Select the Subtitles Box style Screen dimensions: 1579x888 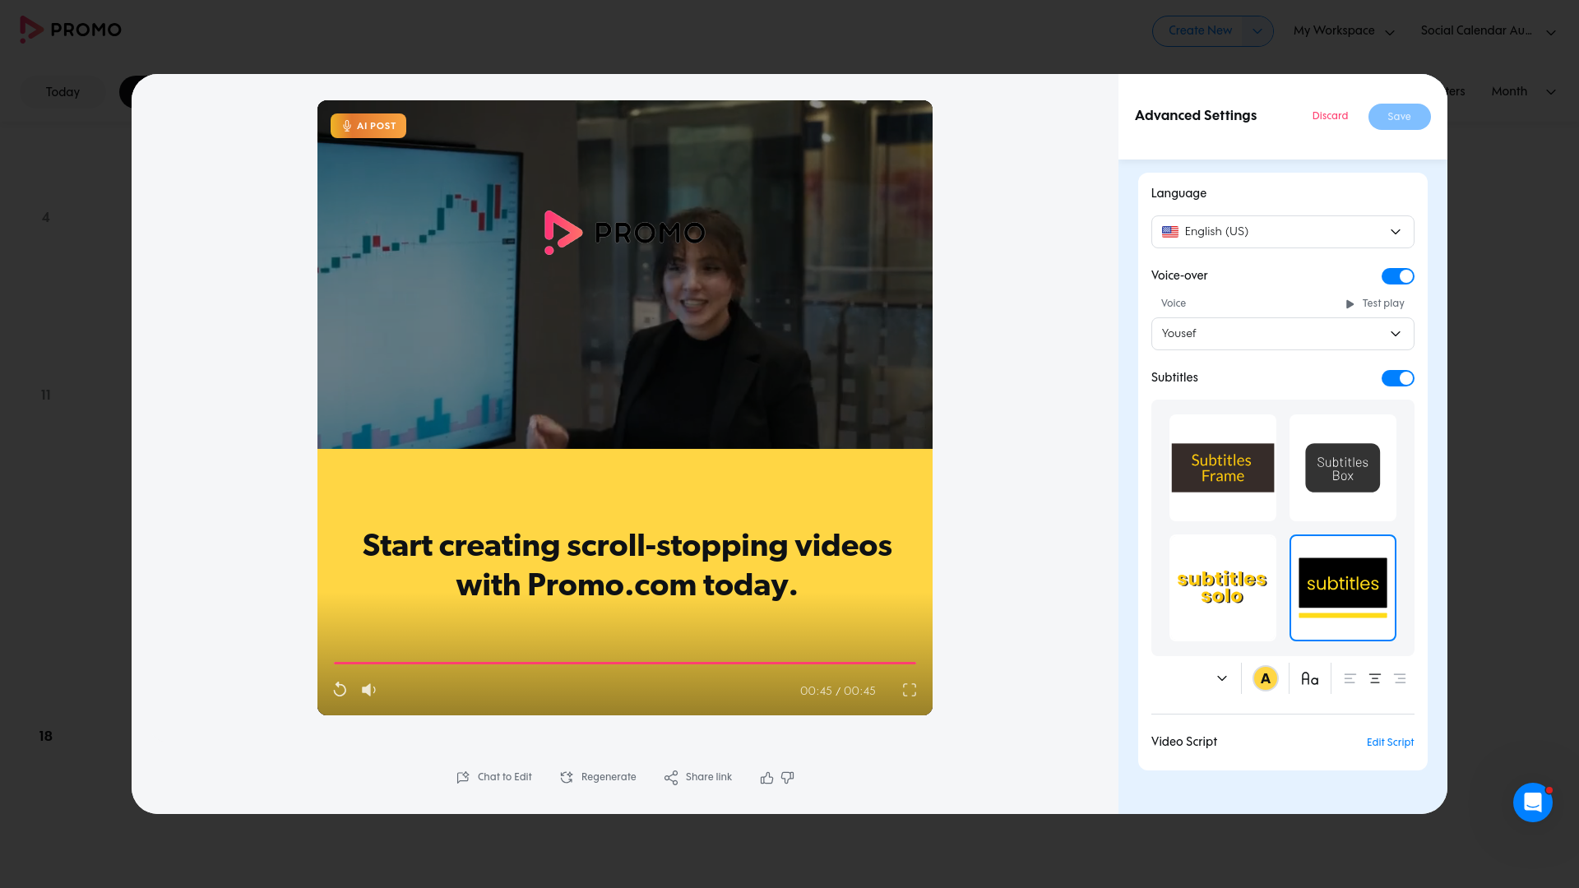pos(1343,468)
